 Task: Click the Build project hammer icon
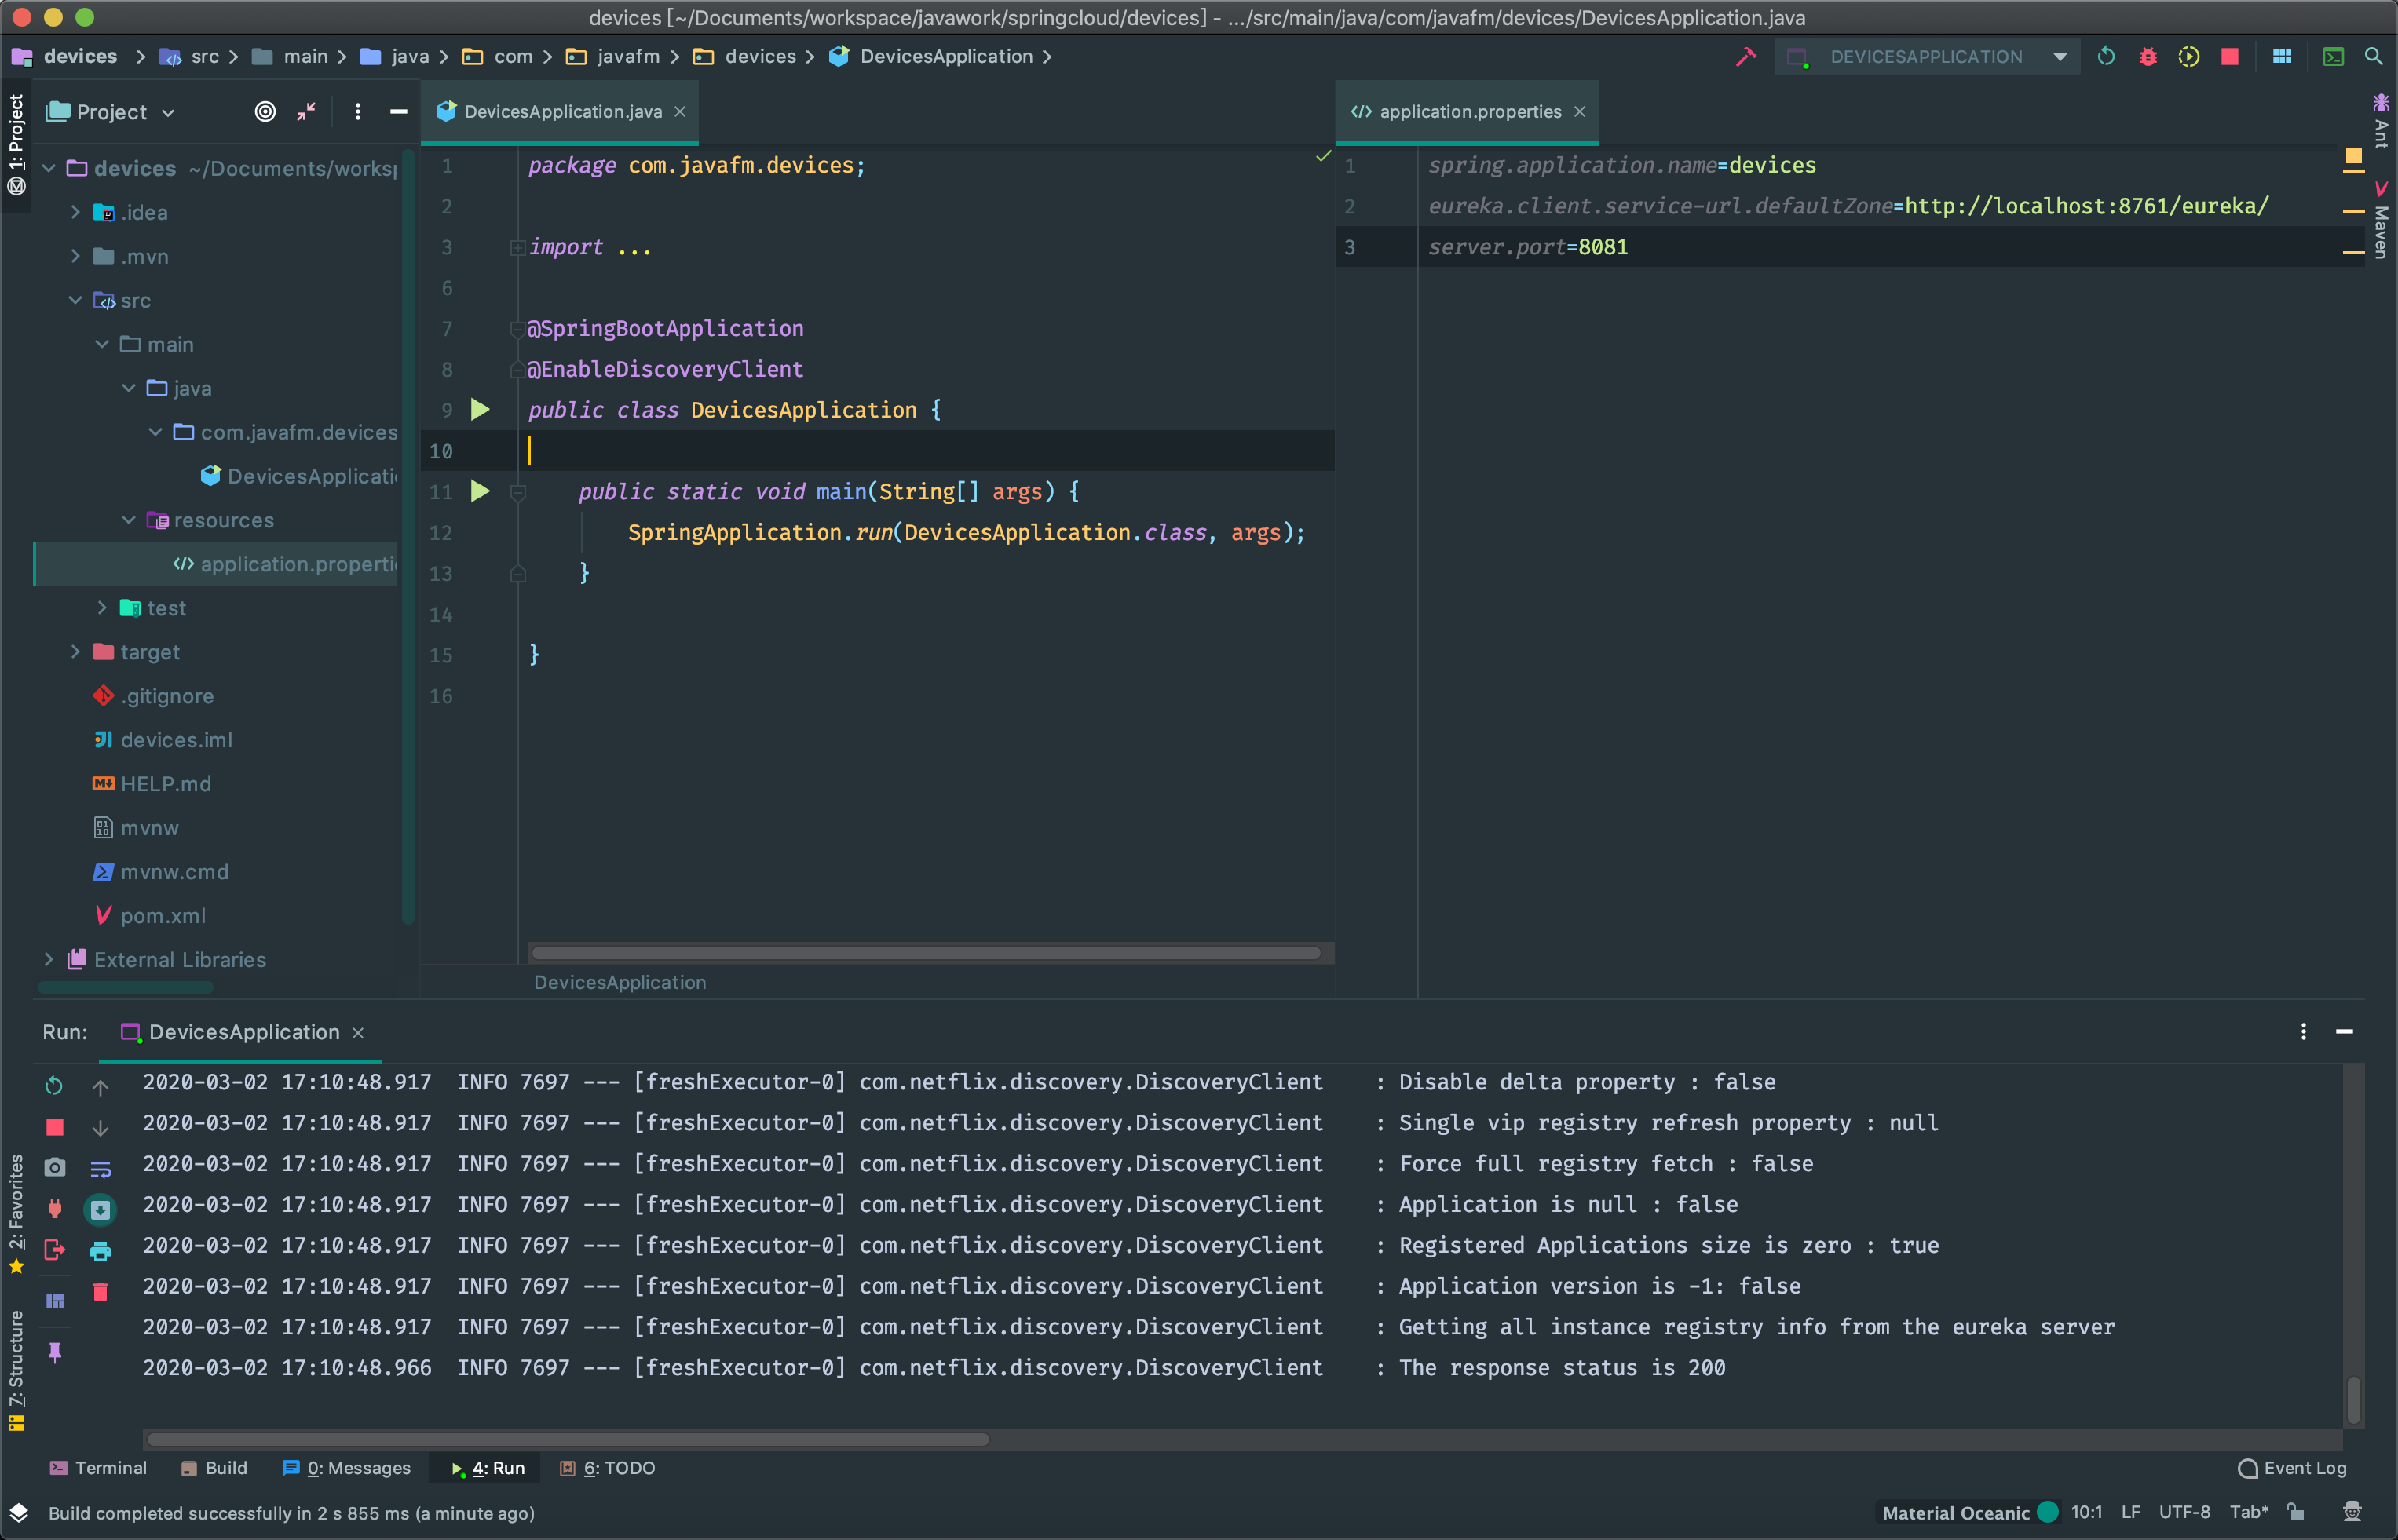1745,57
